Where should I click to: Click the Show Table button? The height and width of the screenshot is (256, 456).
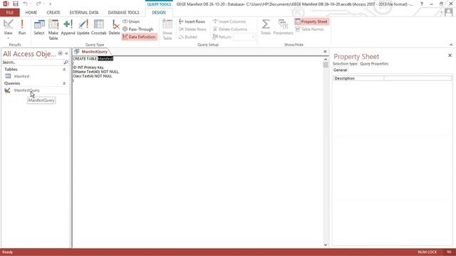(x=167, y=30)
